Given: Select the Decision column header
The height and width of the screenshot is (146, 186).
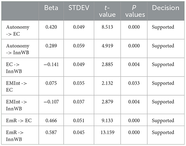Looking at the screenshot, I should [x=165, y=8].
